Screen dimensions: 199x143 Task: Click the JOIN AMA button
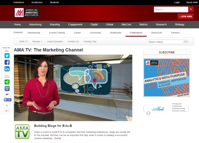click(185, 16)
